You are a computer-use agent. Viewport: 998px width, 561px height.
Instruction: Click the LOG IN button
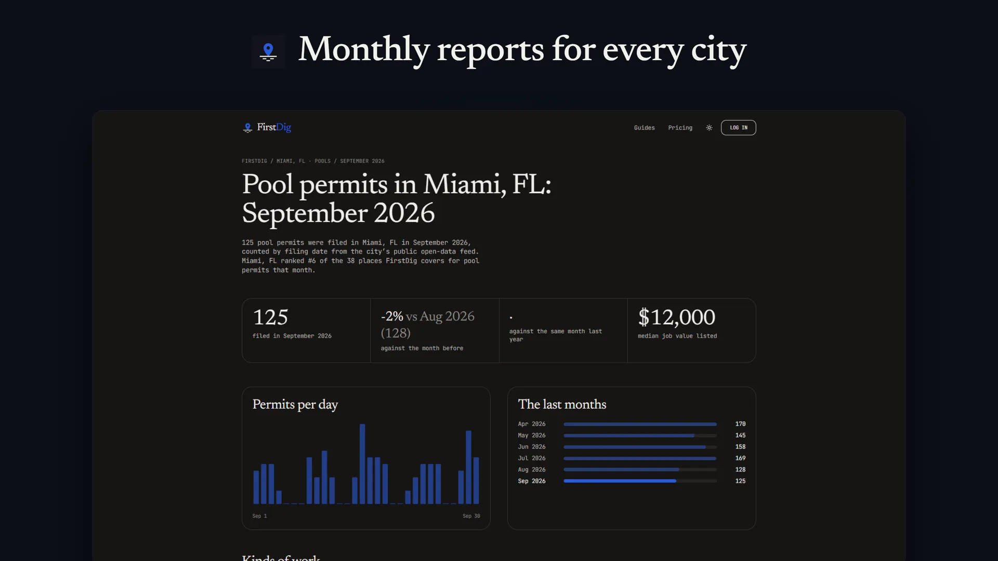[738, 128]
